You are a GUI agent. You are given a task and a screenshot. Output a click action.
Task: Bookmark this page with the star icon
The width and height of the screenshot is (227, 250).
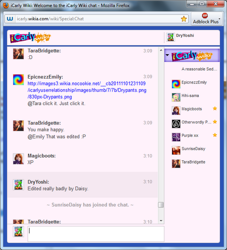tap(184, 19)
